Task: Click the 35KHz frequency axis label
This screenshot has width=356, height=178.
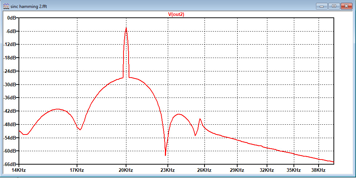Action: click(294, 170)
